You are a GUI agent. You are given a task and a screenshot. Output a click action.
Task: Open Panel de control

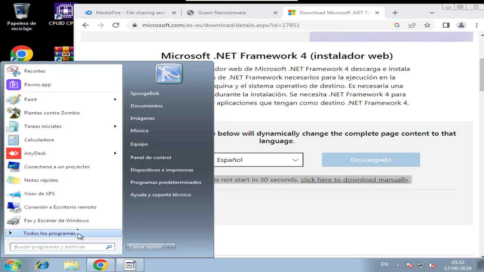pyautogui.click(x=150, y=158)
